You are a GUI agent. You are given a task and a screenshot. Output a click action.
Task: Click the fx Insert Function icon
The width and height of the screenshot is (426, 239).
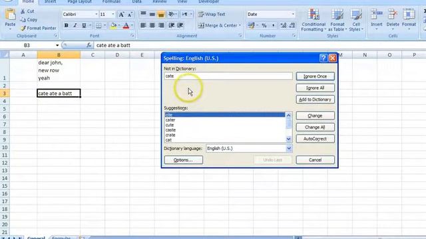89,45
